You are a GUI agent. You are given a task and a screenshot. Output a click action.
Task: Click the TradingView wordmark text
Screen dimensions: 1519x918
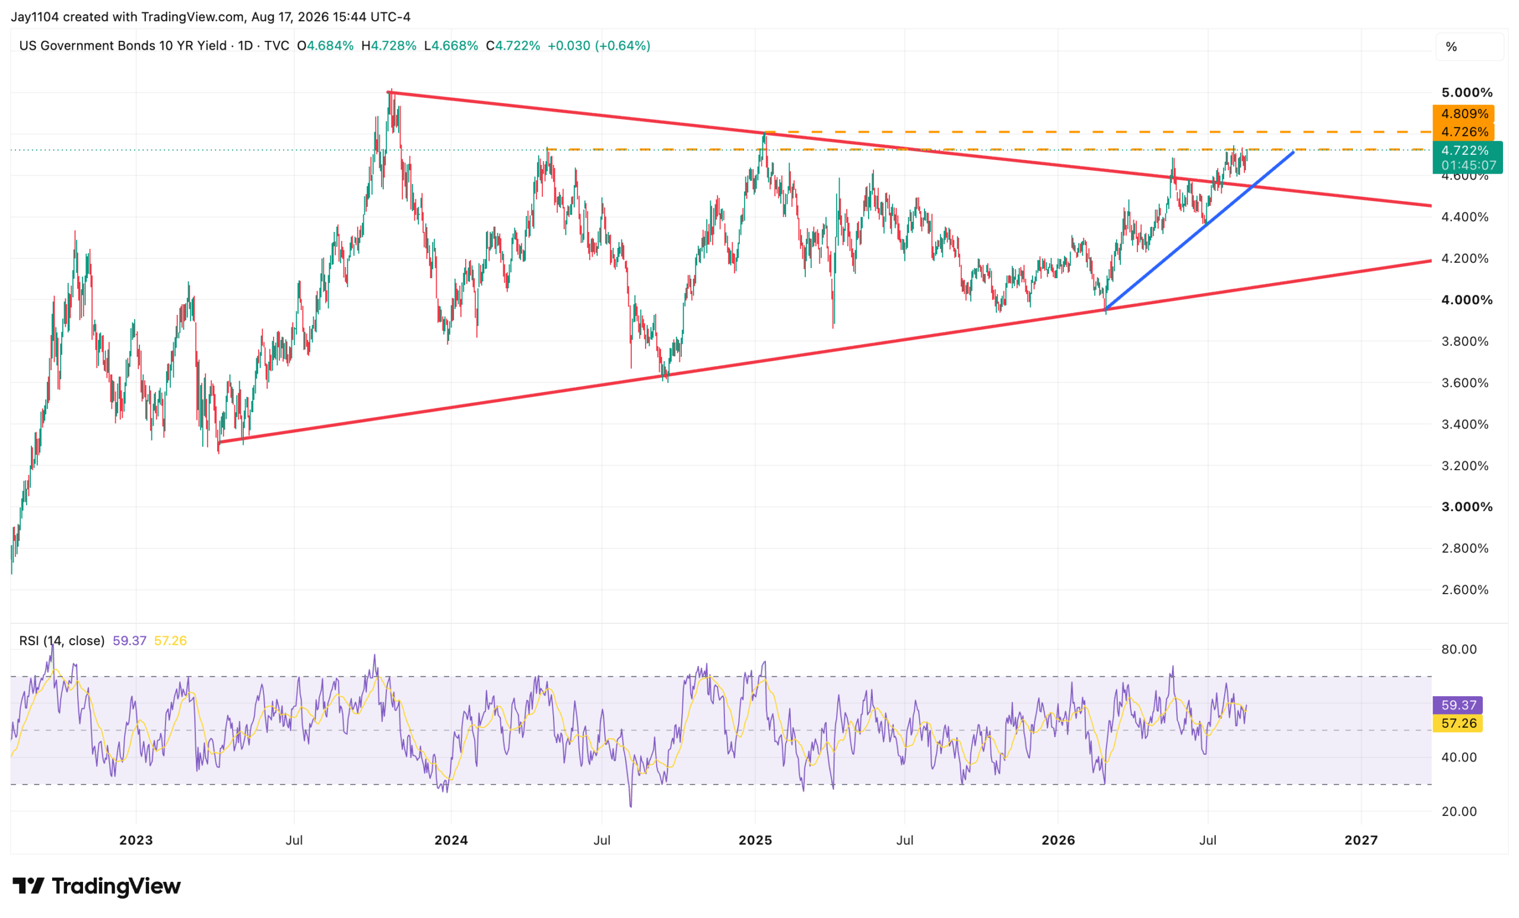click(116, 886)
